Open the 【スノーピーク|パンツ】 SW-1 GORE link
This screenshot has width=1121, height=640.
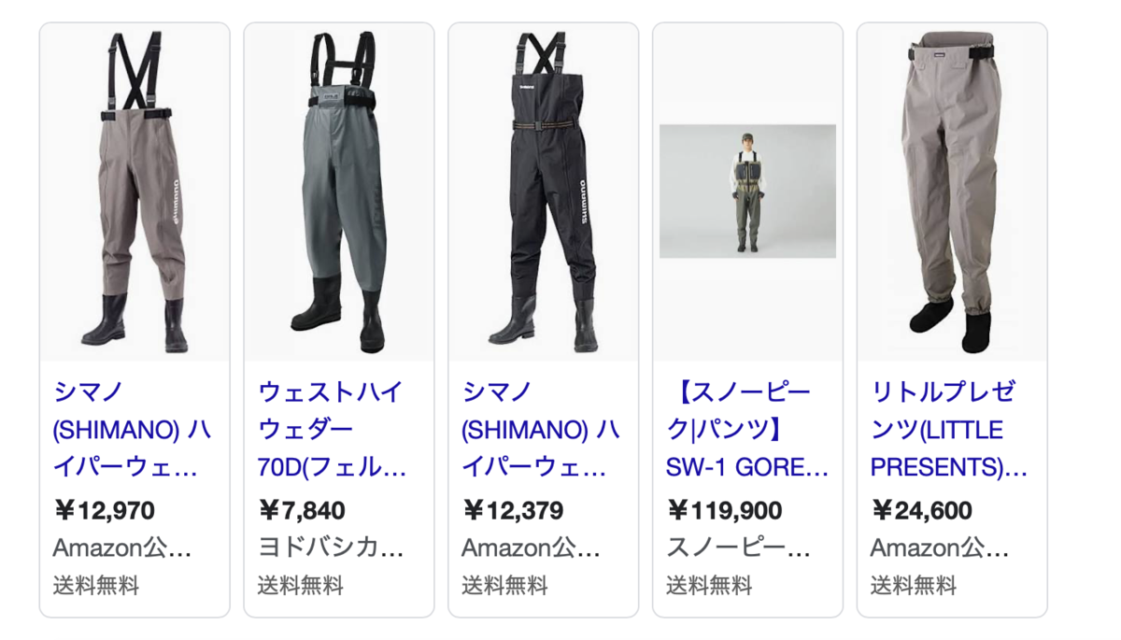[747, 430]
